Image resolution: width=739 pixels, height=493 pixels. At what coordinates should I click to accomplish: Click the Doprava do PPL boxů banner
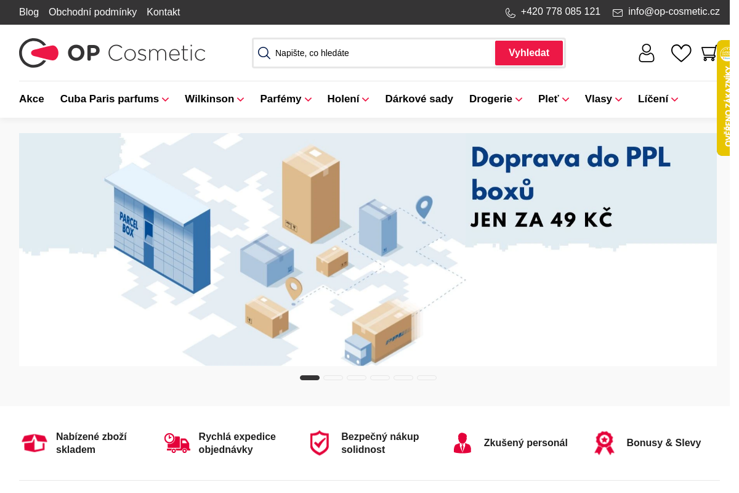point(368,250)
